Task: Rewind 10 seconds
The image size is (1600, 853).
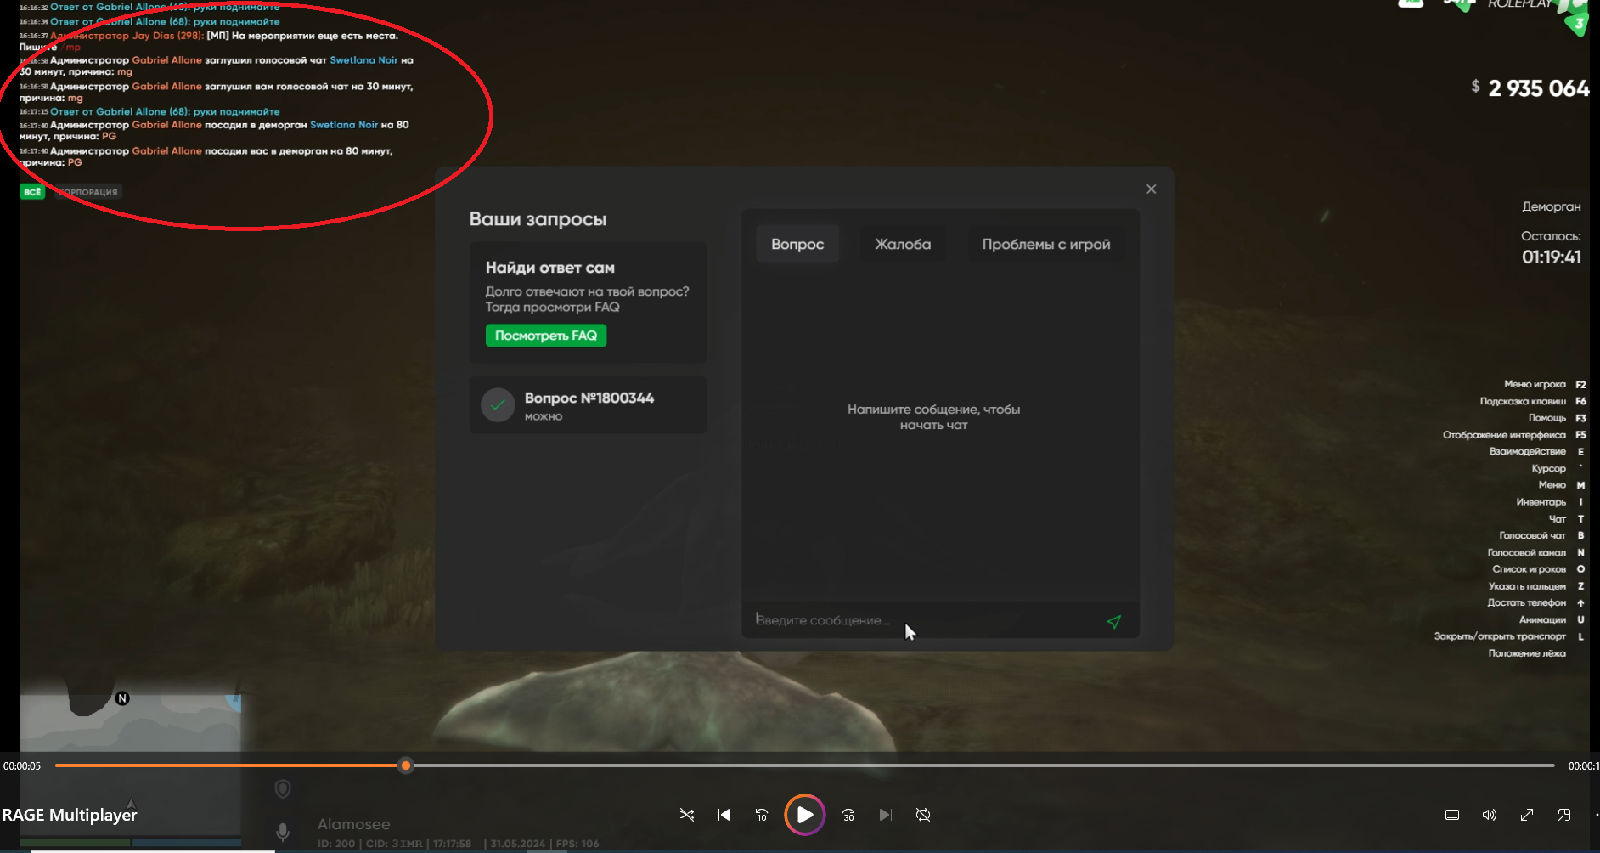Action: 762,815
